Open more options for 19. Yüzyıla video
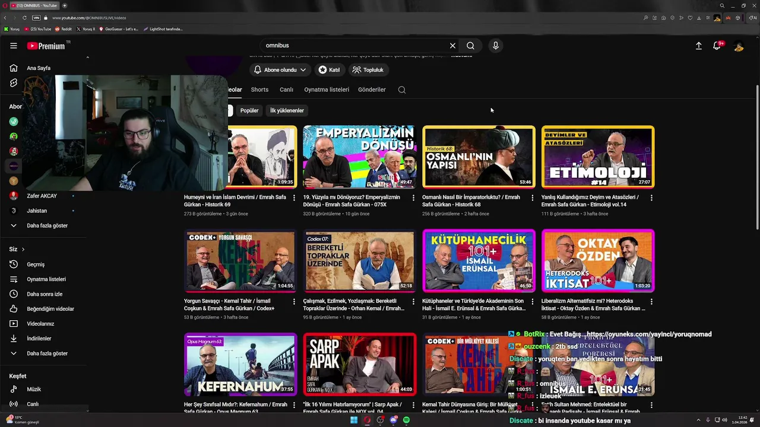The image size is (760, 427). click(x=413, y=197)
